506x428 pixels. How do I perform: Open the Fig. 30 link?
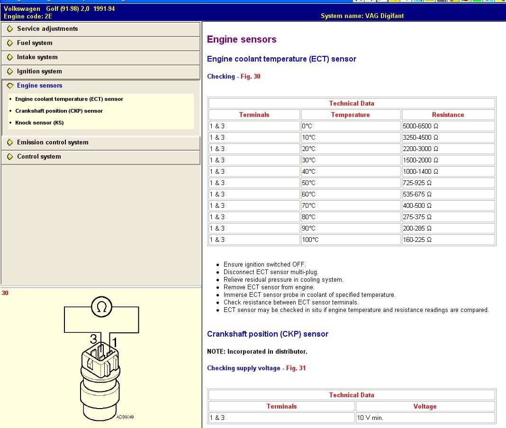pos(251,76)
